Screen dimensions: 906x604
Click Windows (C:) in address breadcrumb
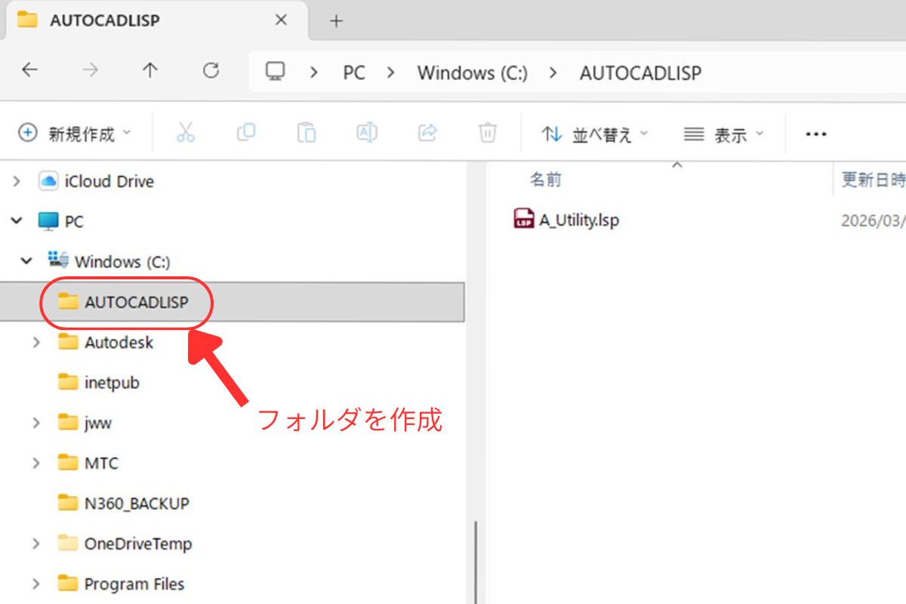click(x=472, y=72)
